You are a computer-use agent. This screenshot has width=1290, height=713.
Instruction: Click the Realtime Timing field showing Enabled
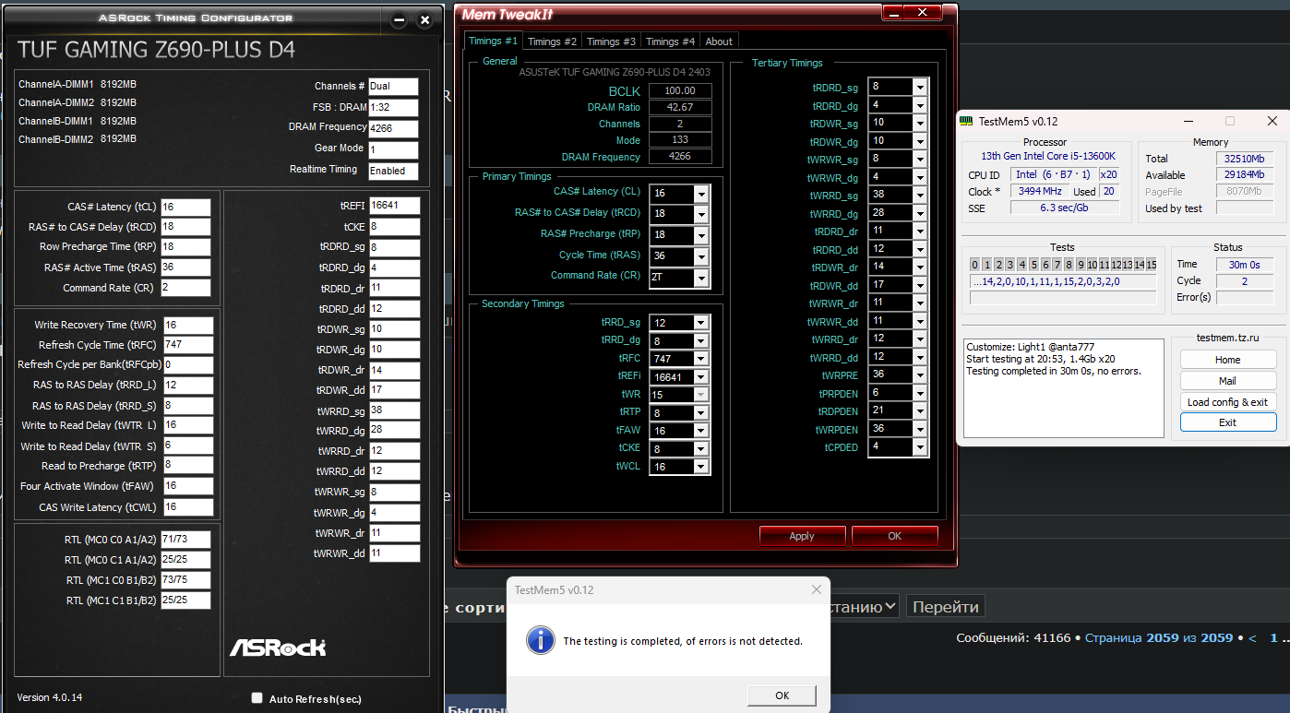[x=393, y=171]
